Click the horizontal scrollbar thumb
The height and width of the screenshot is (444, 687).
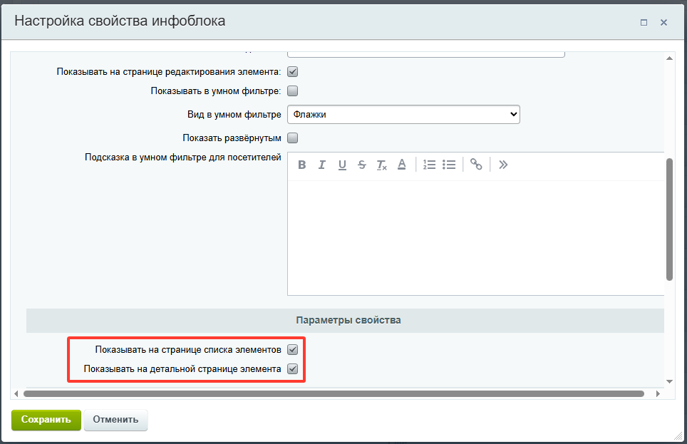(x=334, y=393)
